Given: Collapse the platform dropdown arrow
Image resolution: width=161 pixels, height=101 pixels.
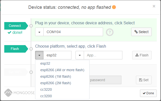Looking at the screenshot, I should click(x=39, y=55).
